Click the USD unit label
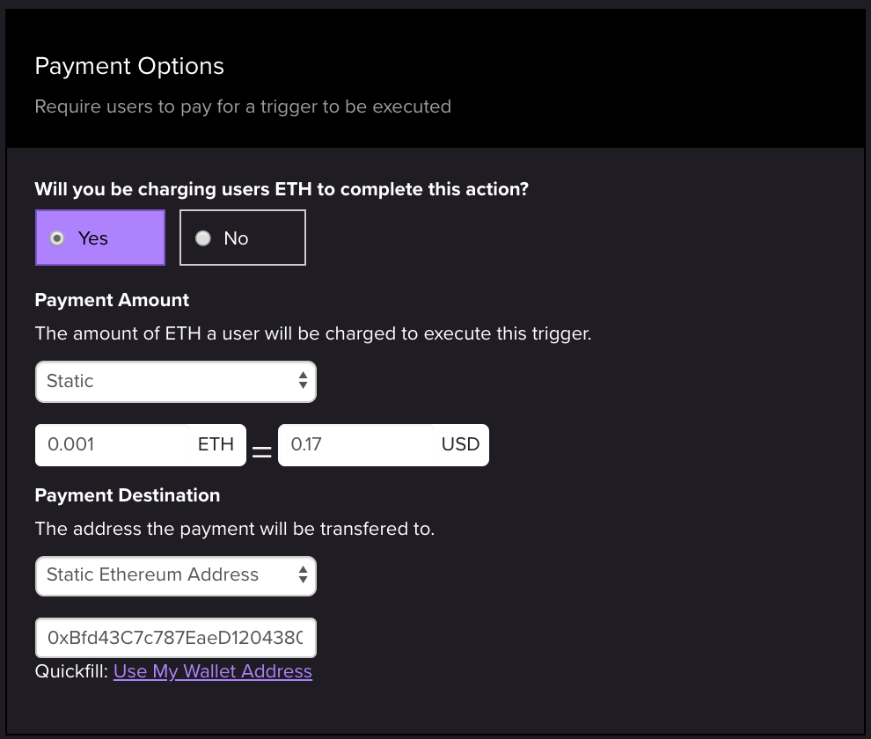The image size is (871, 739). pyautogui.click(x=460, y=444)
